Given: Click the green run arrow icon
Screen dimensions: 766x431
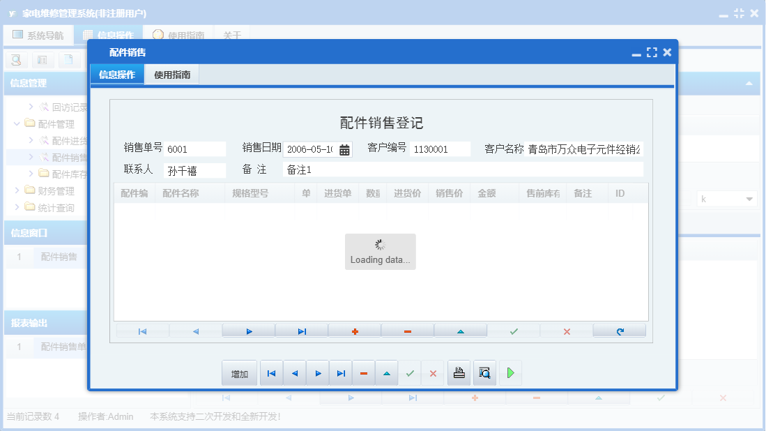Looking at the screenshot, I should 510,372.
